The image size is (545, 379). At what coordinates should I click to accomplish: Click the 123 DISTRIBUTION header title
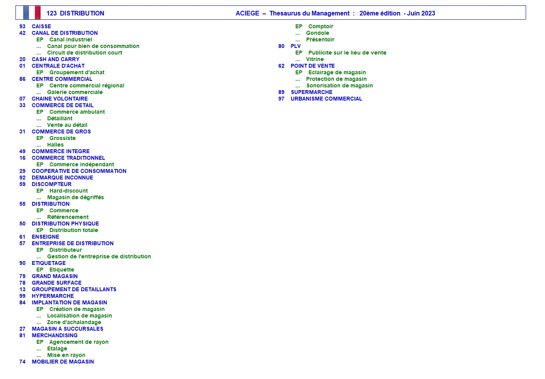tap(75, 13)
